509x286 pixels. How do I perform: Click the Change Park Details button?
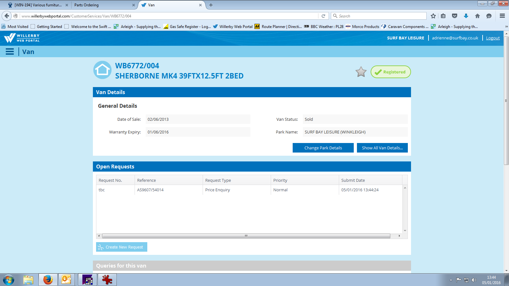(x=323, y=148)
